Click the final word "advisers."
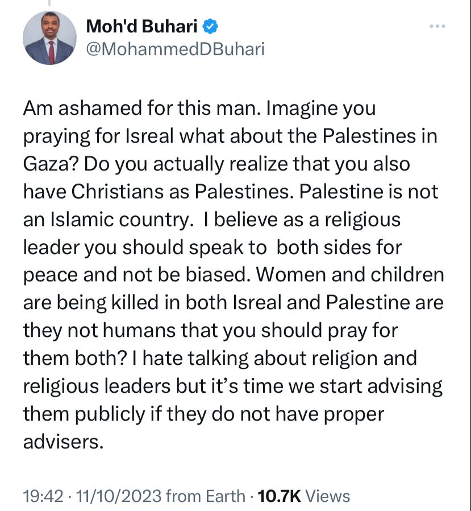Image resolution: width=471 pixels, height=511 pixels. [x=63, y=442]
